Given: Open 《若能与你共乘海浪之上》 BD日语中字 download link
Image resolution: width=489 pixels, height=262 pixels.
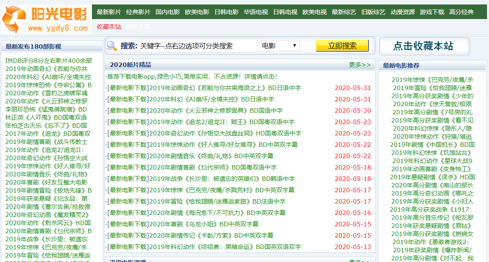Looking at the screenshot, I should pyautogui.click(x=225, y=88).
